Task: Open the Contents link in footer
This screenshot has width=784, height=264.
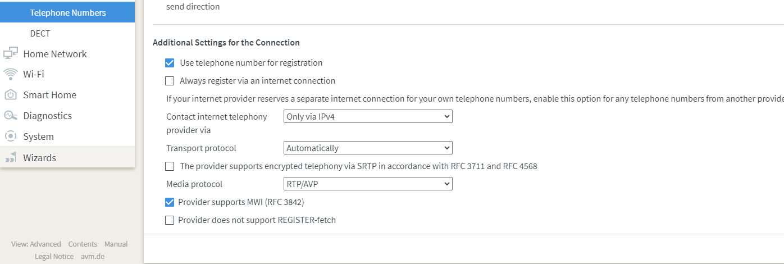Action: click(x=83, y=244)
